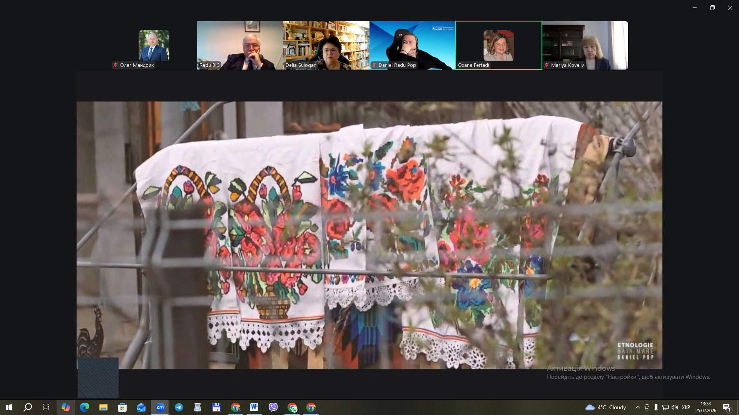Select Radu BIG's video tile
Image resolution: width=739 pixels, height=415 pixels.
[x=240, y=45]
